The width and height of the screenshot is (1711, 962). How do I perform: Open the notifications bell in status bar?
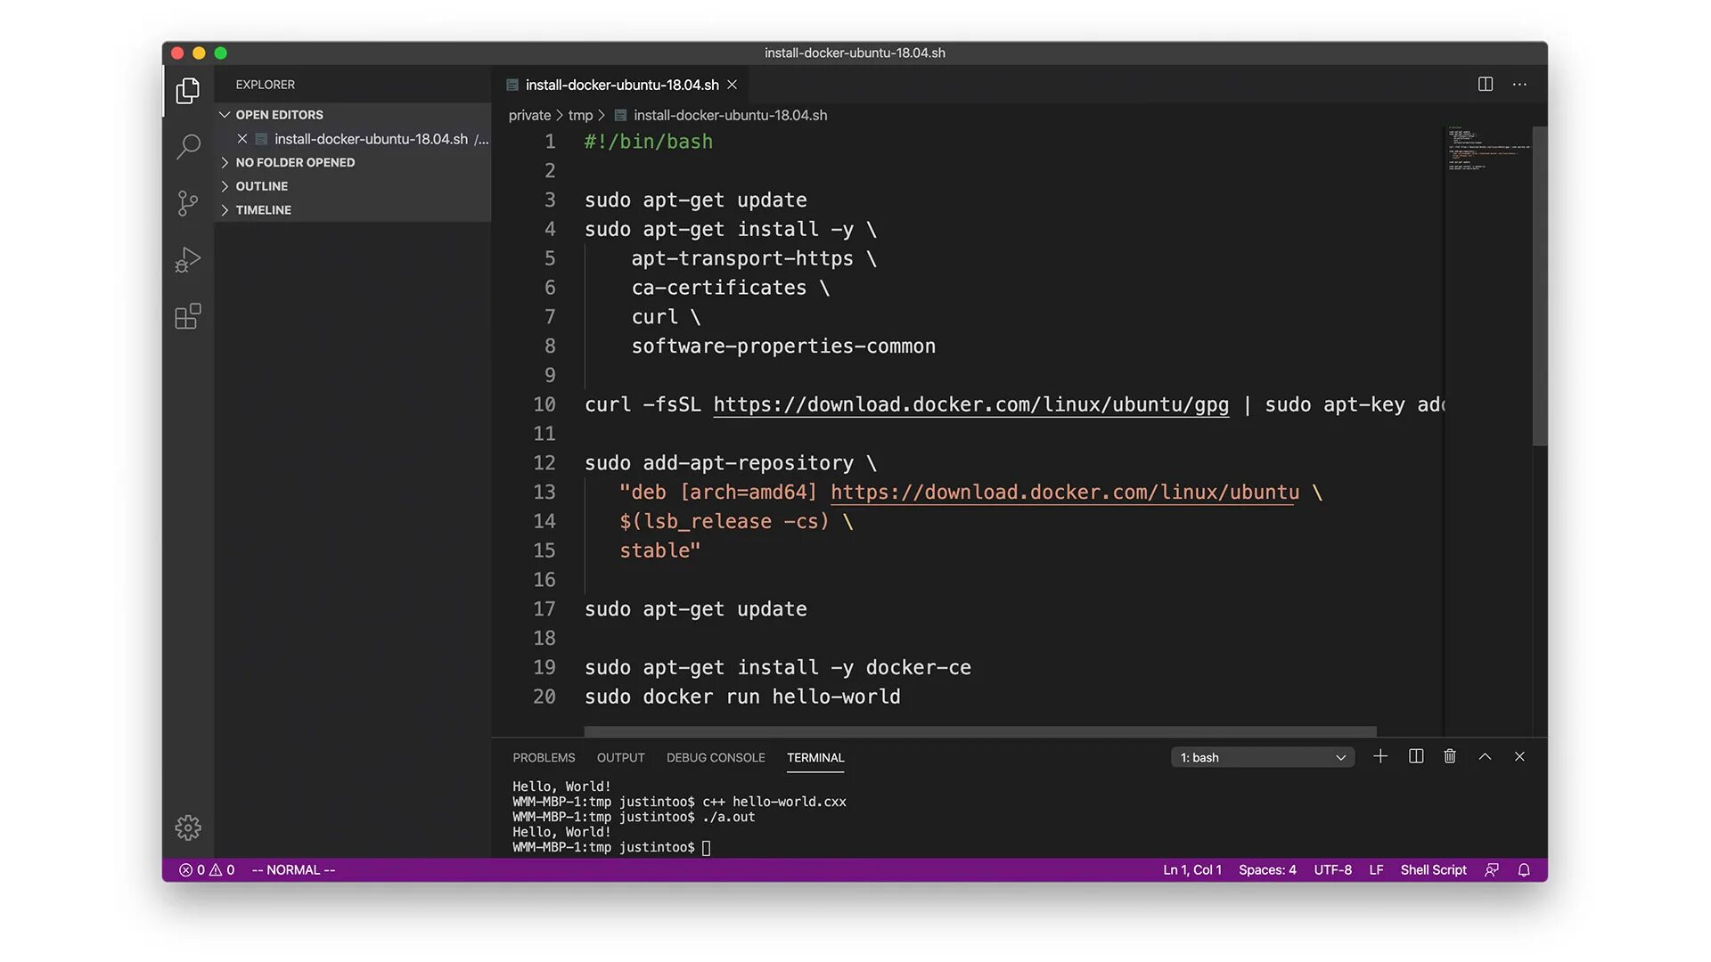tap(1524, 870)
